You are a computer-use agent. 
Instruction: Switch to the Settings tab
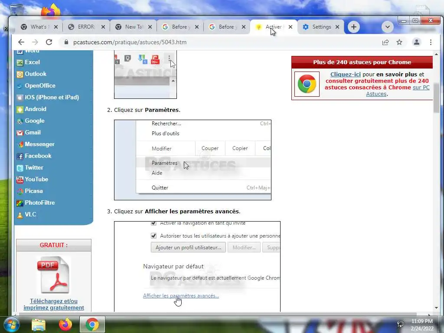coord(320,27)
